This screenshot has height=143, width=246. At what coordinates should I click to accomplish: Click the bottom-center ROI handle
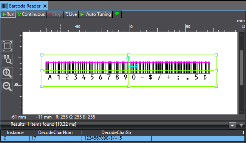tap(129, 86)
